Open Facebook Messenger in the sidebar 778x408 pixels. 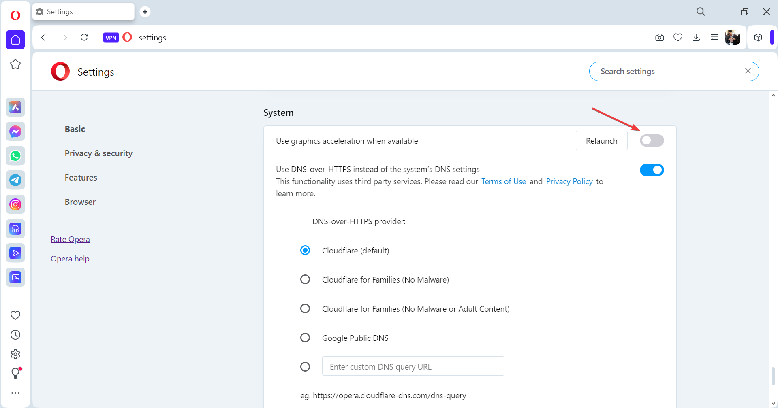15,132
